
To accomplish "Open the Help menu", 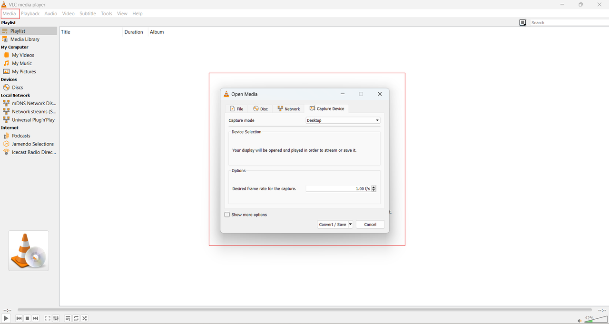I will point(138,13).
